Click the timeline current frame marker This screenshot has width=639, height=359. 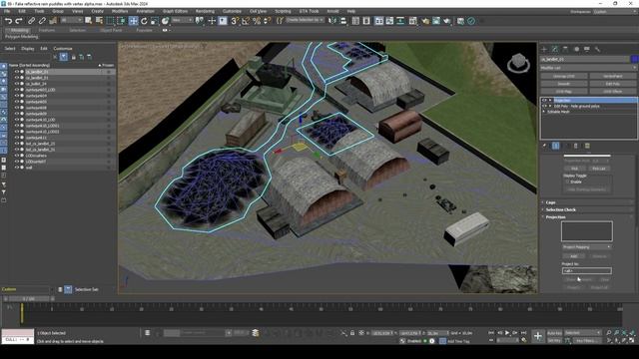pyautogui.click(x=22, y=314)
